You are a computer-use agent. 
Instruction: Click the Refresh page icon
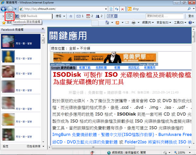click(x=117, y=9)
